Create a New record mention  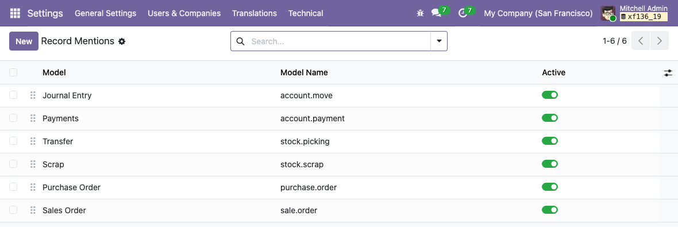pos(24,41)
